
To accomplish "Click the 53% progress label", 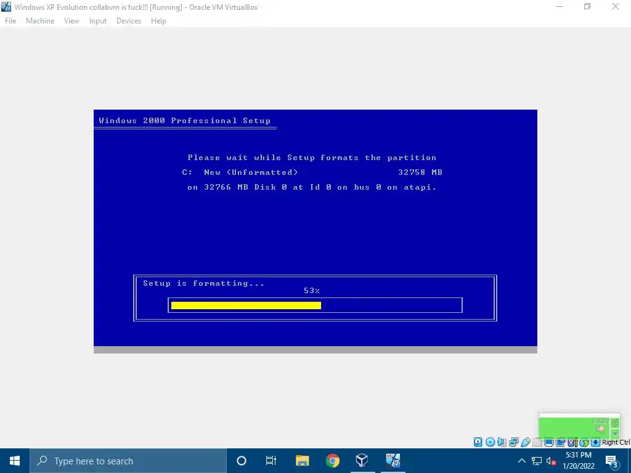I will point(311,291).
